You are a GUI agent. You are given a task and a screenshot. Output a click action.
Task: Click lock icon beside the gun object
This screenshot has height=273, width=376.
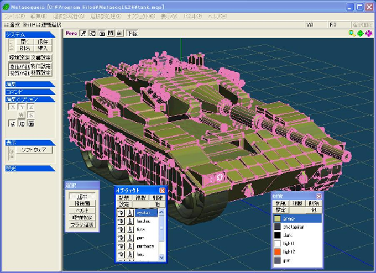click(129, 239)
